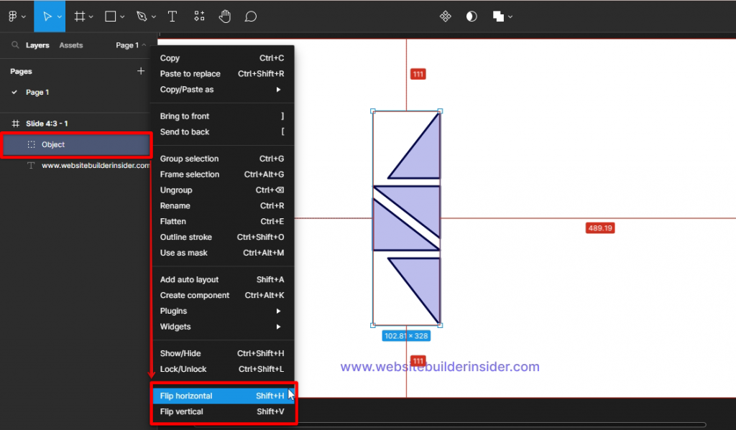Screen dimensions: 736x430
Task: Click the contrast icon in right toolbar
Action: (x=471, y=16)
